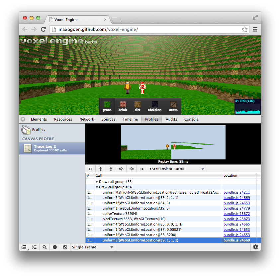Open DevTools settings gear

tap(255, 247)
